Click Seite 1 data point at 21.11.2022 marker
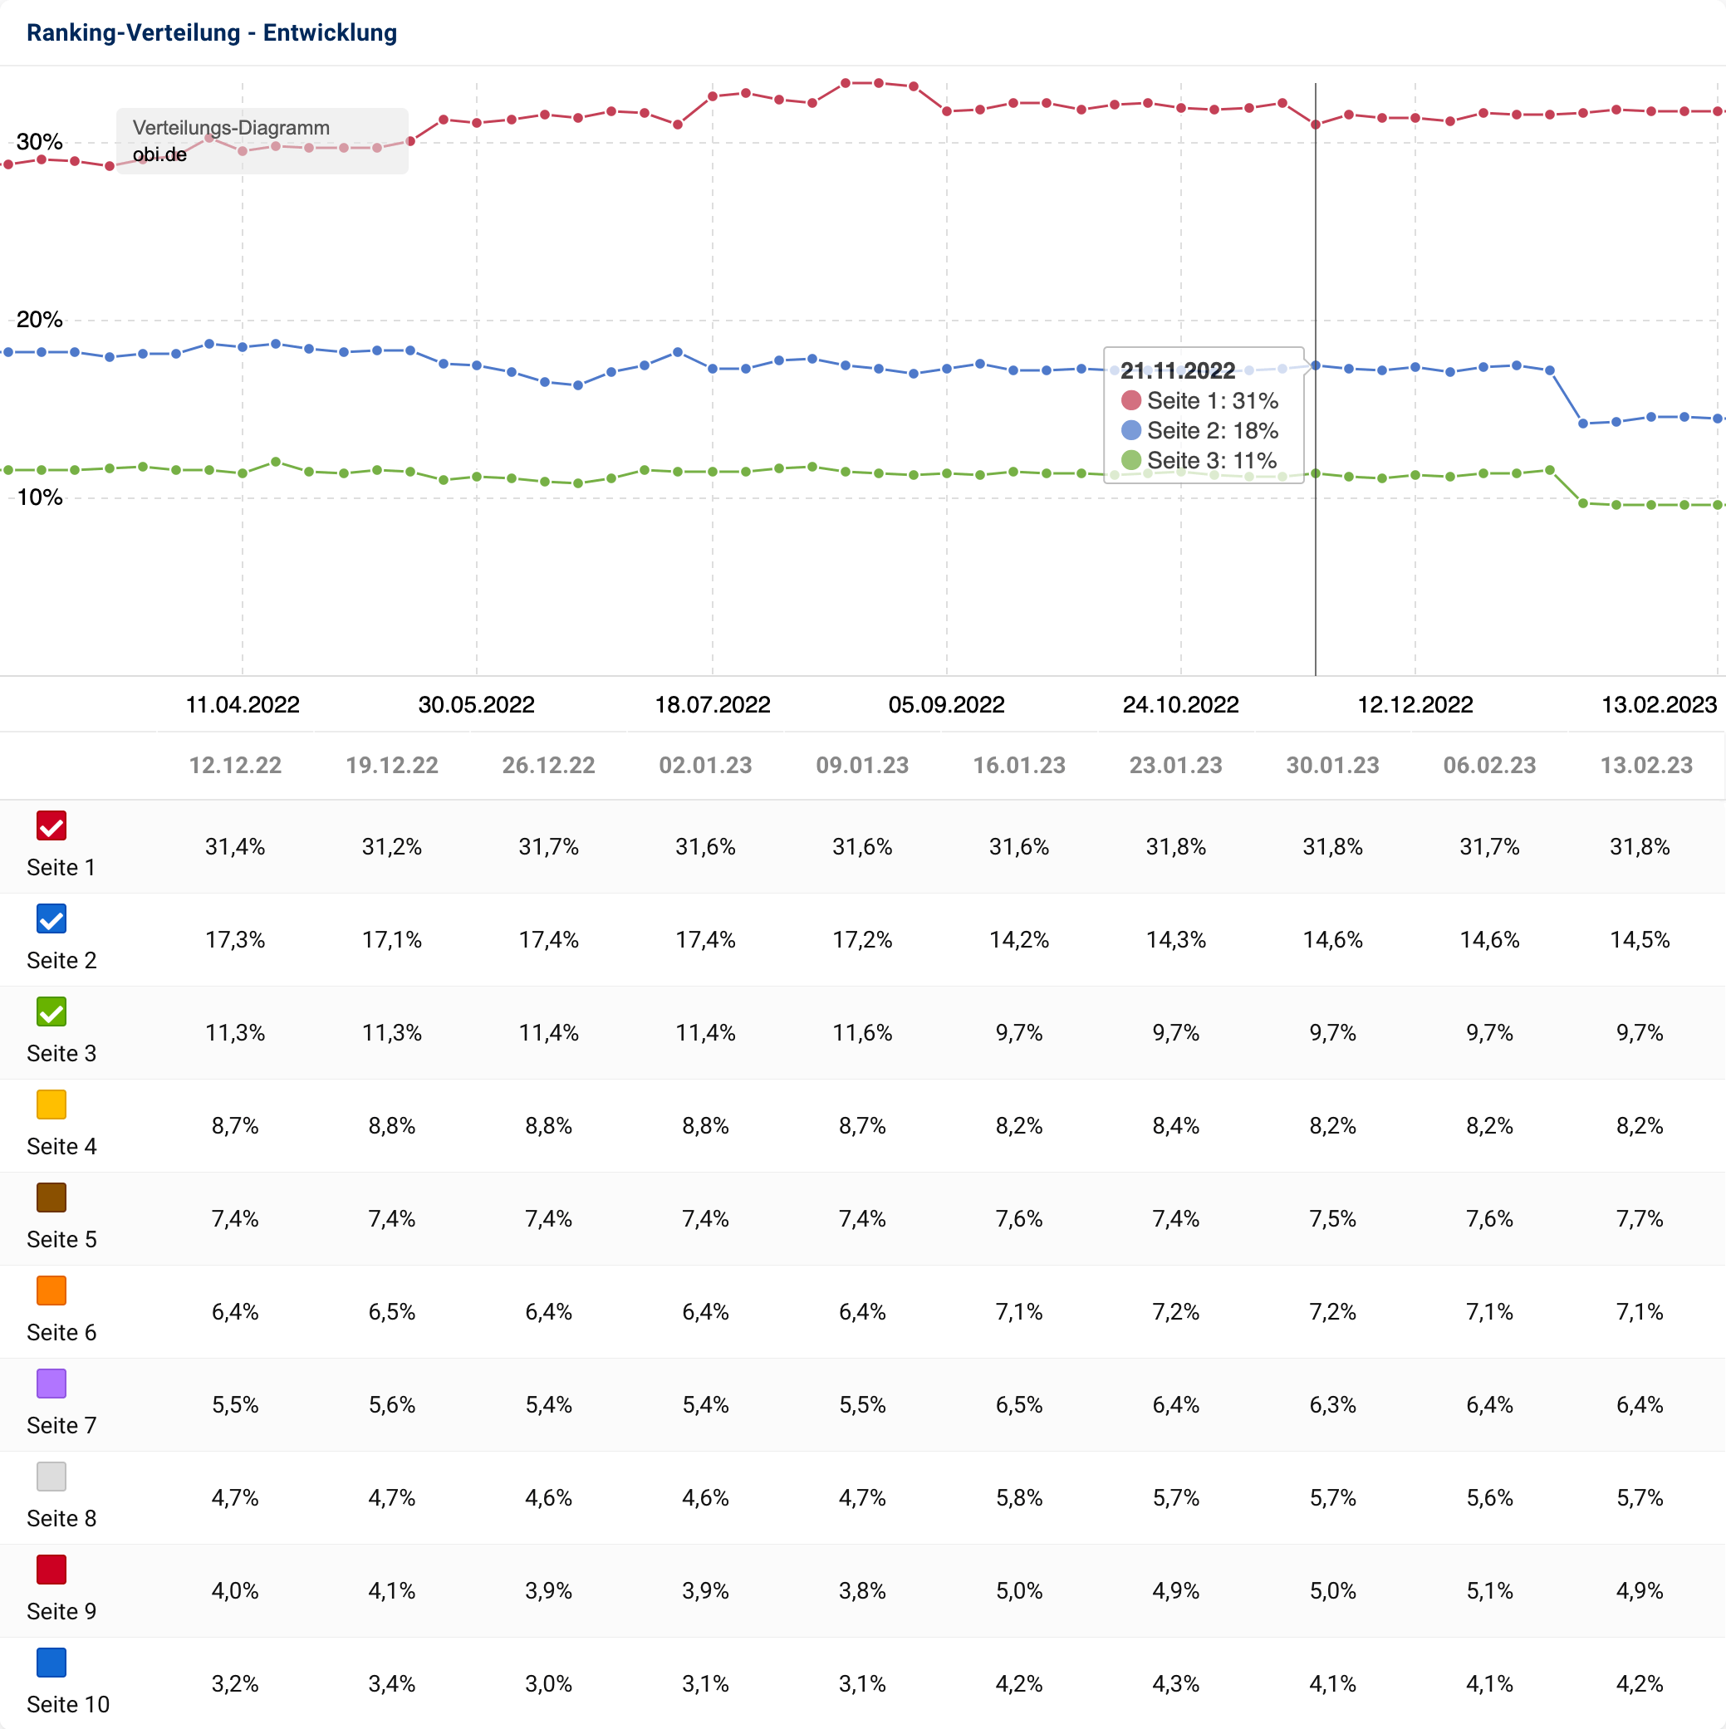This screenshot has width=1726, height=1729. click(1315, 125)
